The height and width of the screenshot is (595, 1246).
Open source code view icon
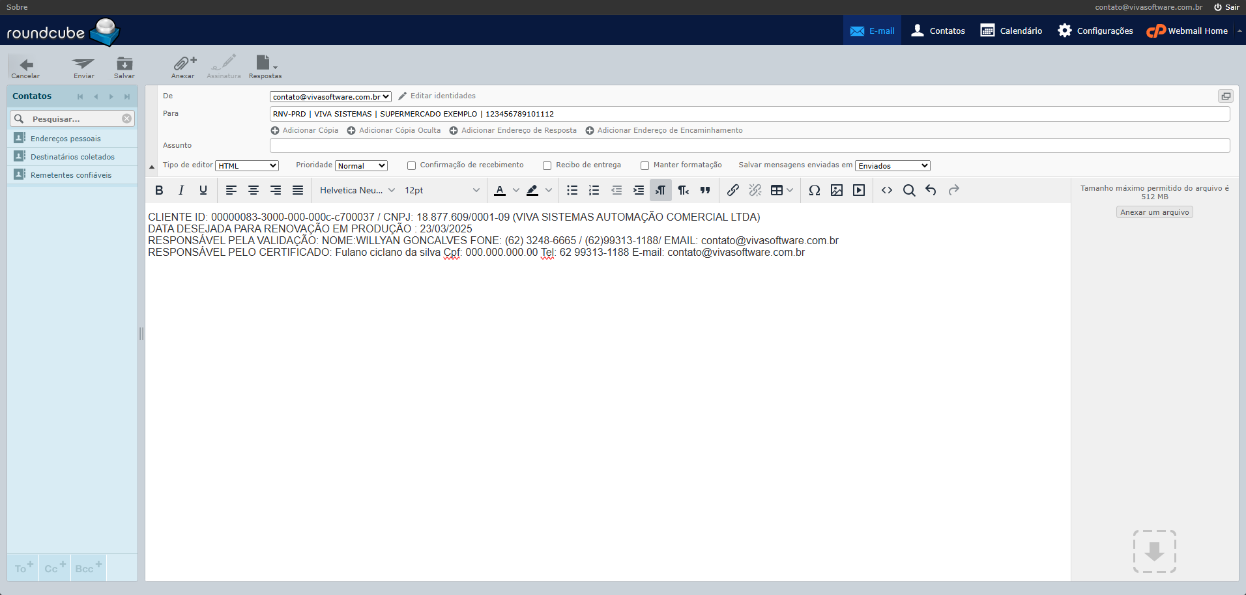coord(886,190)
